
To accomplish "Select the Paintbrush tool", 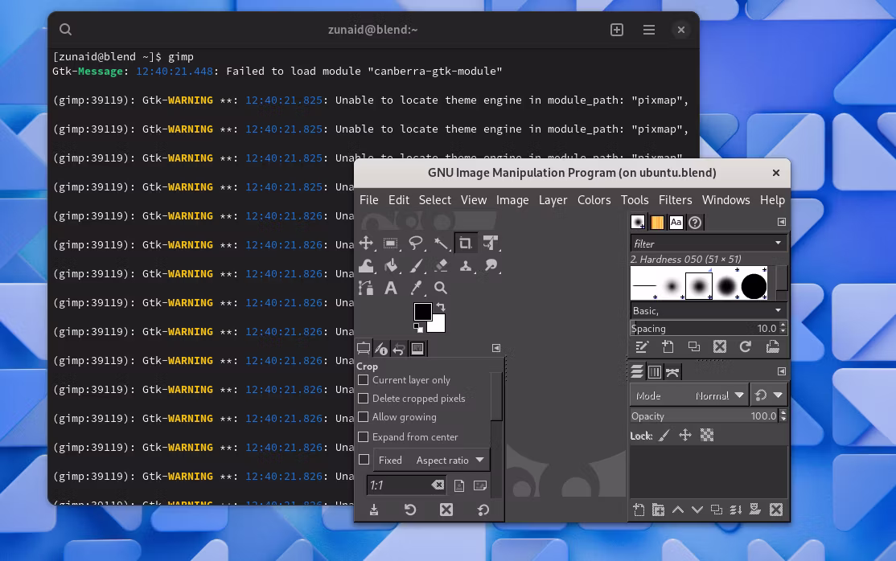I will click(416, 266).
